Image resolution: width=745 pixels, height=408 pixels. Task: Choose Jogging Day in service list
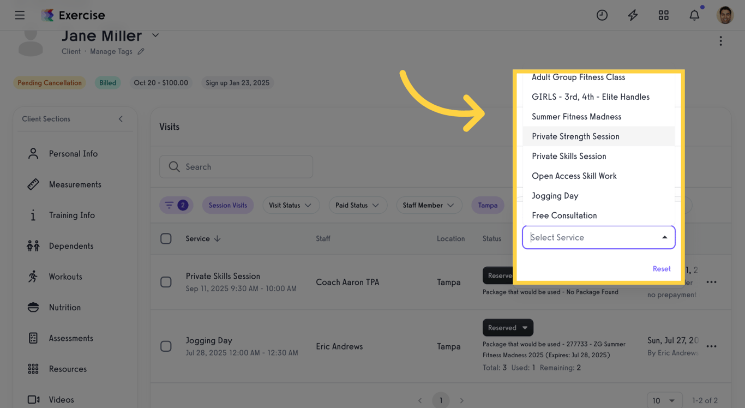[x=599, y=196]
